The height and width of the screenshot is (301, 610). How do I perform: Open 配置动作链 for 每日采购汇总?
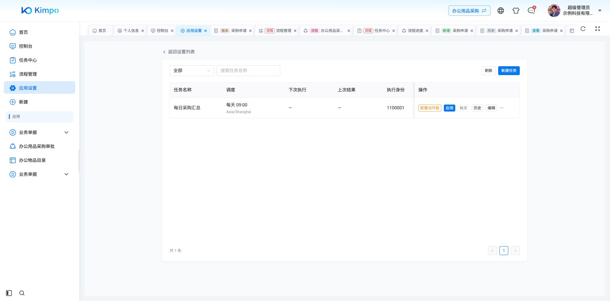(x=430, y=108)
